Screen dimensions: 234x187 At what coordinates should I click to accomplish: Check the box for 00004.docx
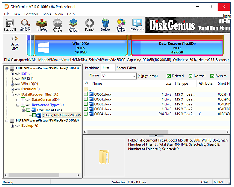pyautogui.click(x=86, y=114)
